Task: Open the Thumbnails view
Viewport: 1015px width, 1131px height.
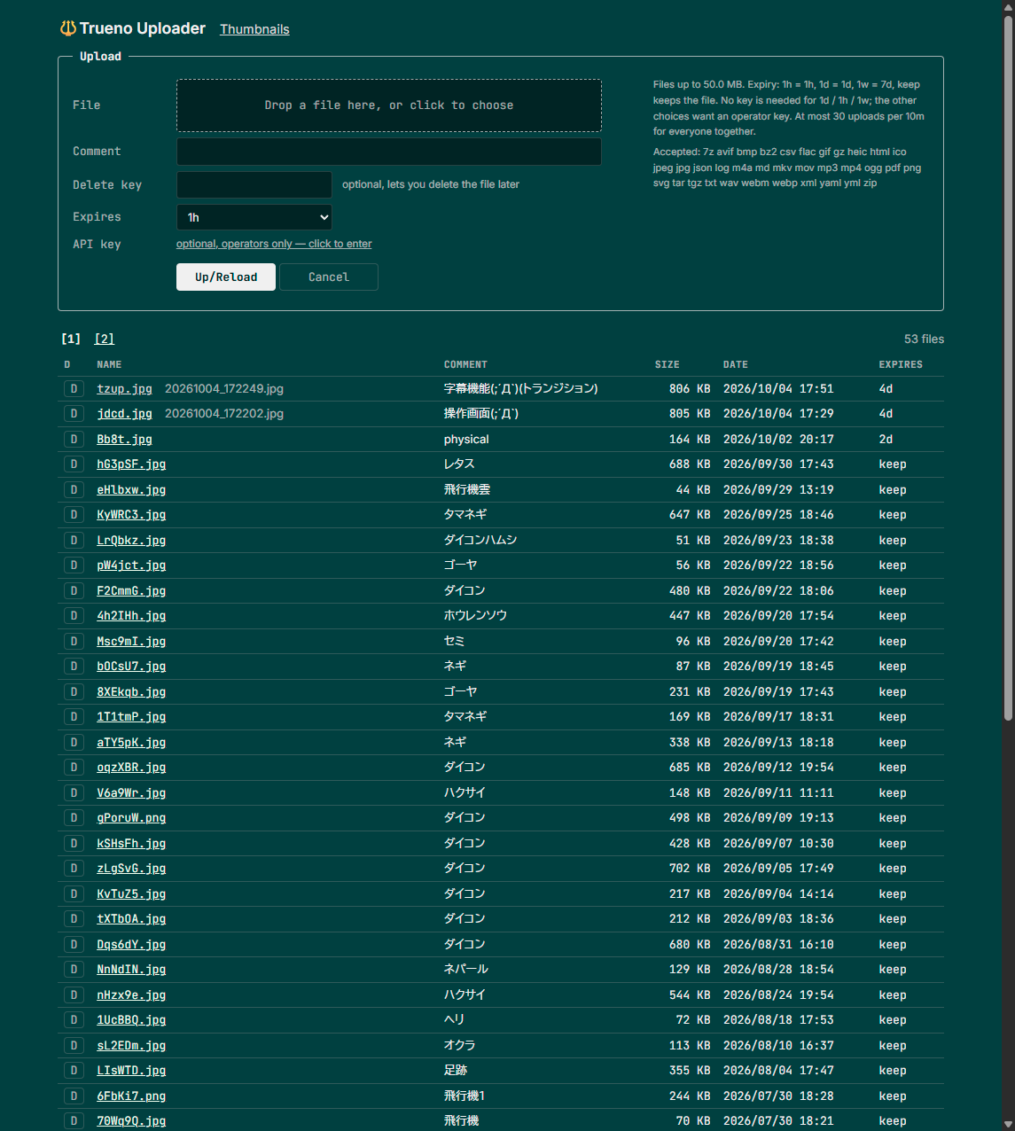Action: [x=254, y=29]
